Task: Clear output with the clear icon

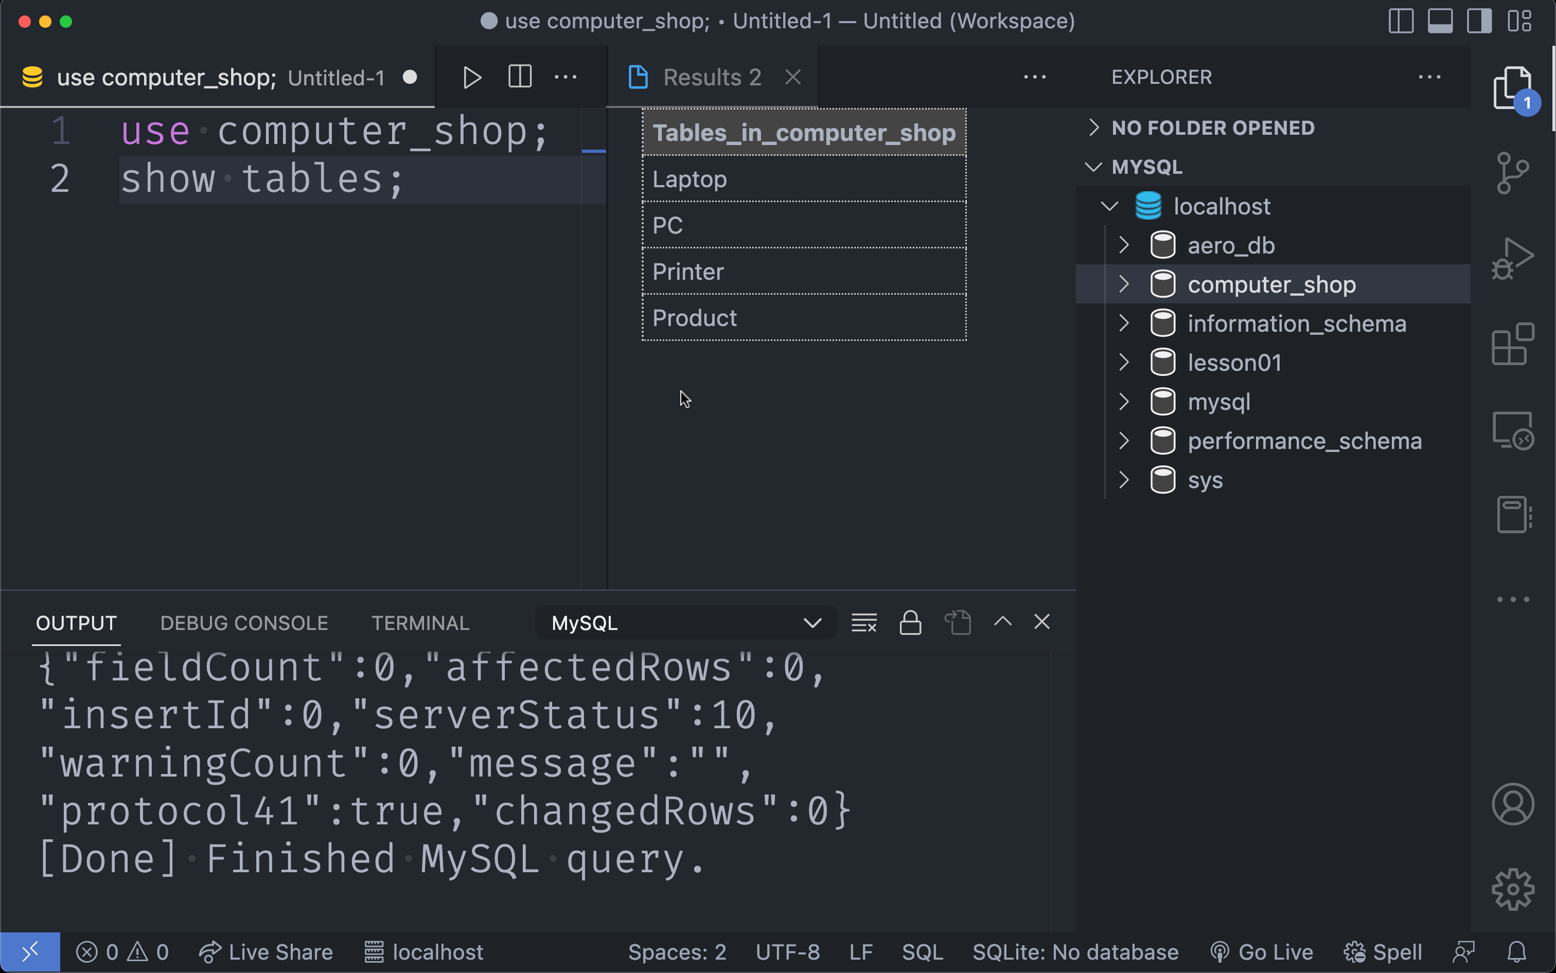Action: (863, 622)
